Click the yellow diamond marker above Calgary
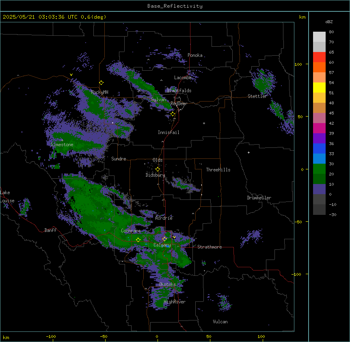The width and height of the screenshot is (350, 342). click(164, 239)
